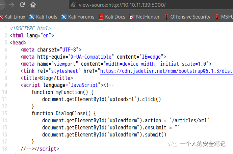Image resolution: width=233 pixels, height=154 pixels.
Task: Click the MSFU bookmark favicon
Action: coord(217,17)
